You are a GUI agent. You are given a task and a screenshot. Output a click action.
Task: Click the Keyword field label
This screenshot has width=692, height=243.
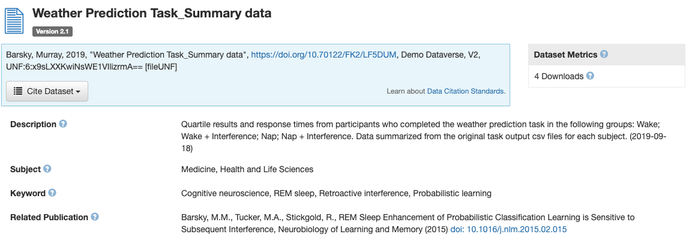(28, 193)
